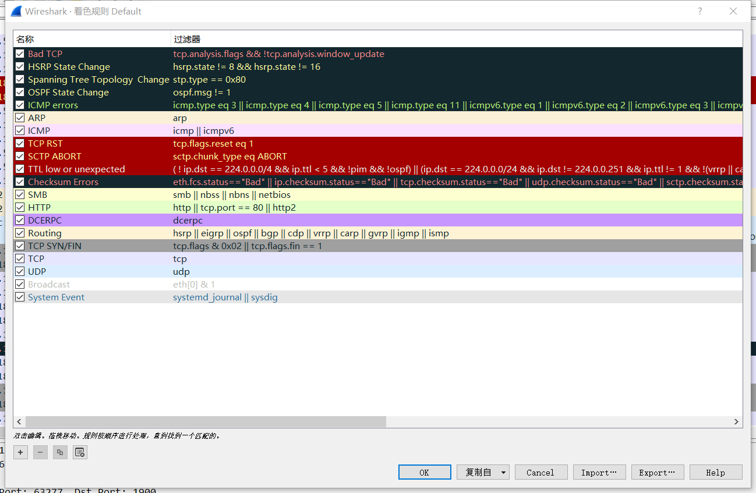
Task: Click the filter text eth[0] & 1
Action: [x=194, y=284]
